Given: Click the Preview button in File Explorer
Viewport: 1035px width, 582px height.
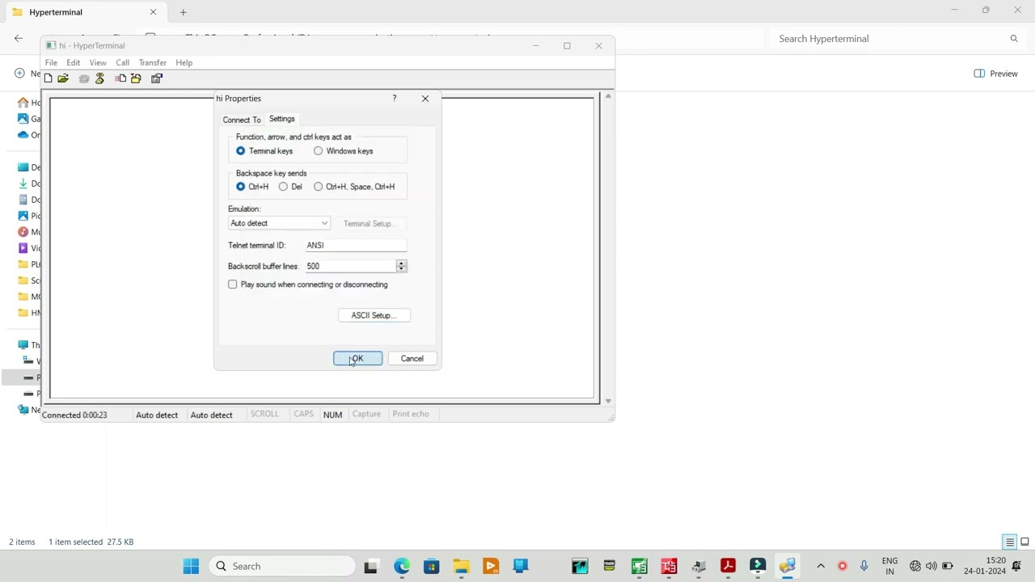Looking at the screenshot, I should 996,74.
